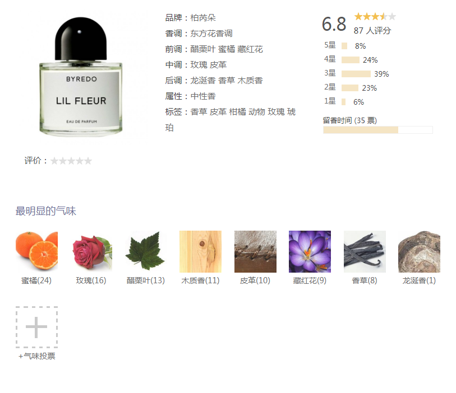Rate five stars beside 评价

tap(88, 161)
